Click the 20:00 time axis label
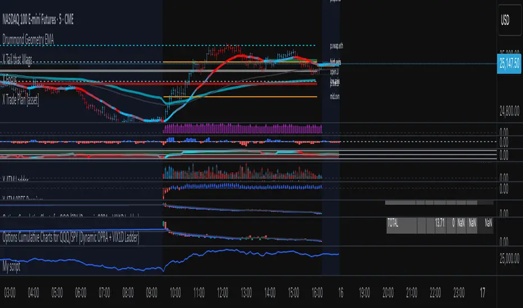 388,293
